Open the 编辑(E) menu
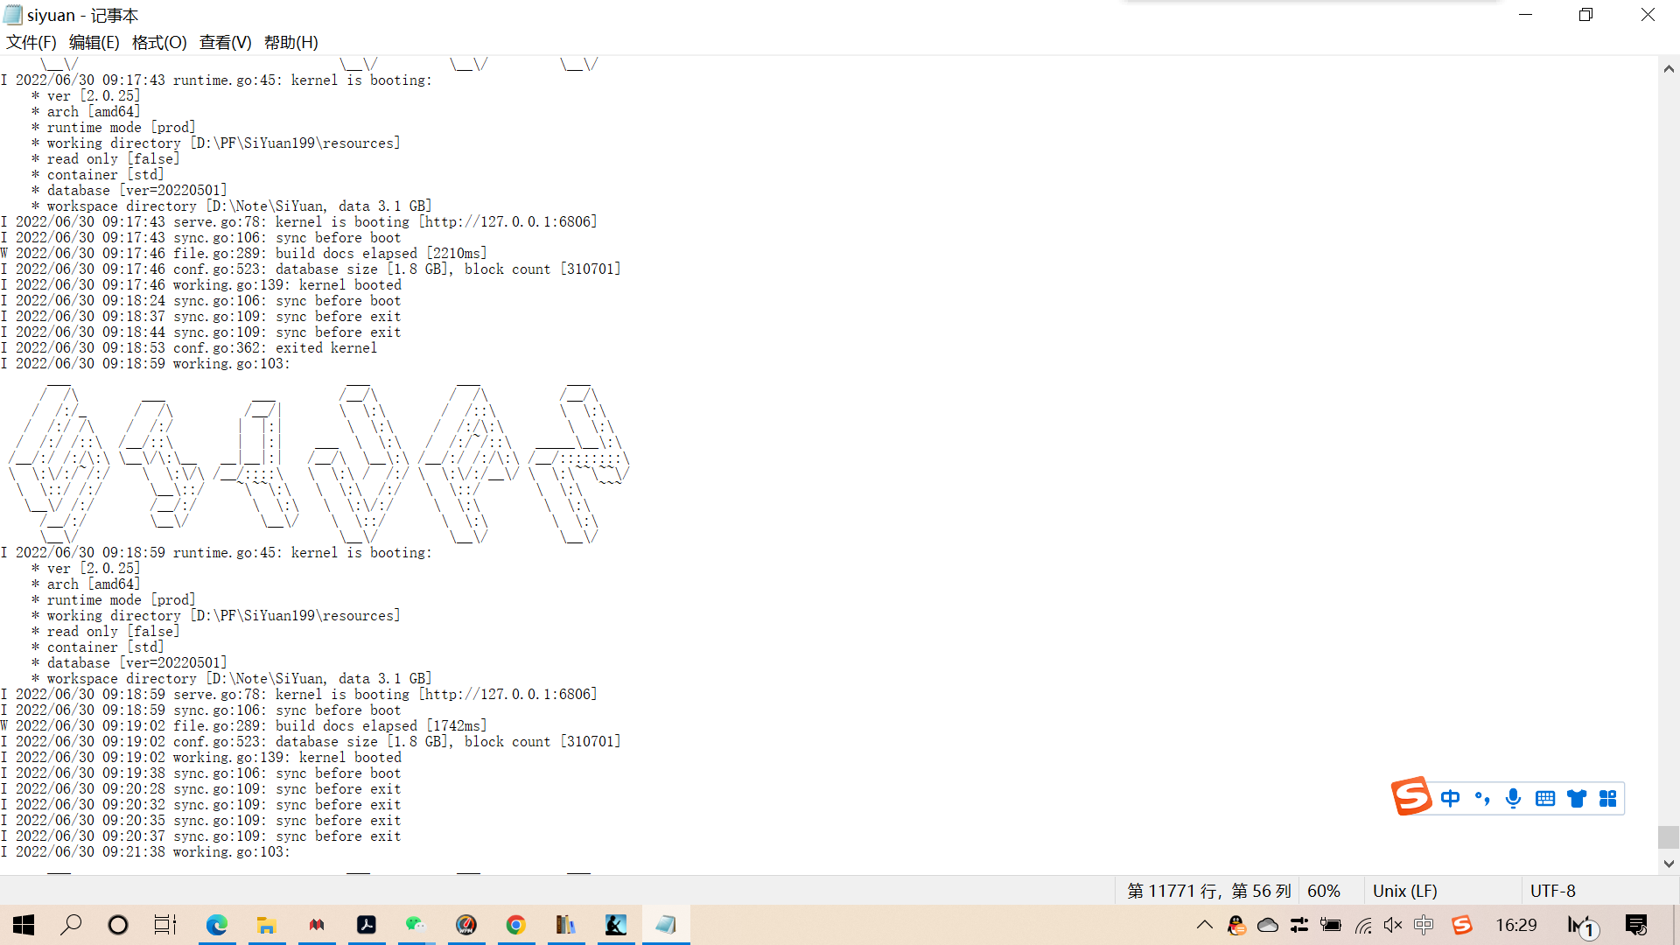Screen dimensions: 1680x945 [94, 42]
